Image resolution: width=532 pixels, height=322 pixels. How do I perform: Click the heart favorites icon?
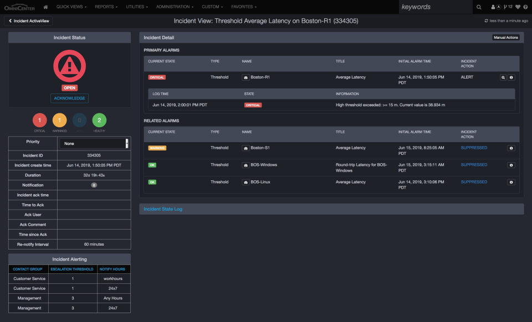click(x=518, y=7)
